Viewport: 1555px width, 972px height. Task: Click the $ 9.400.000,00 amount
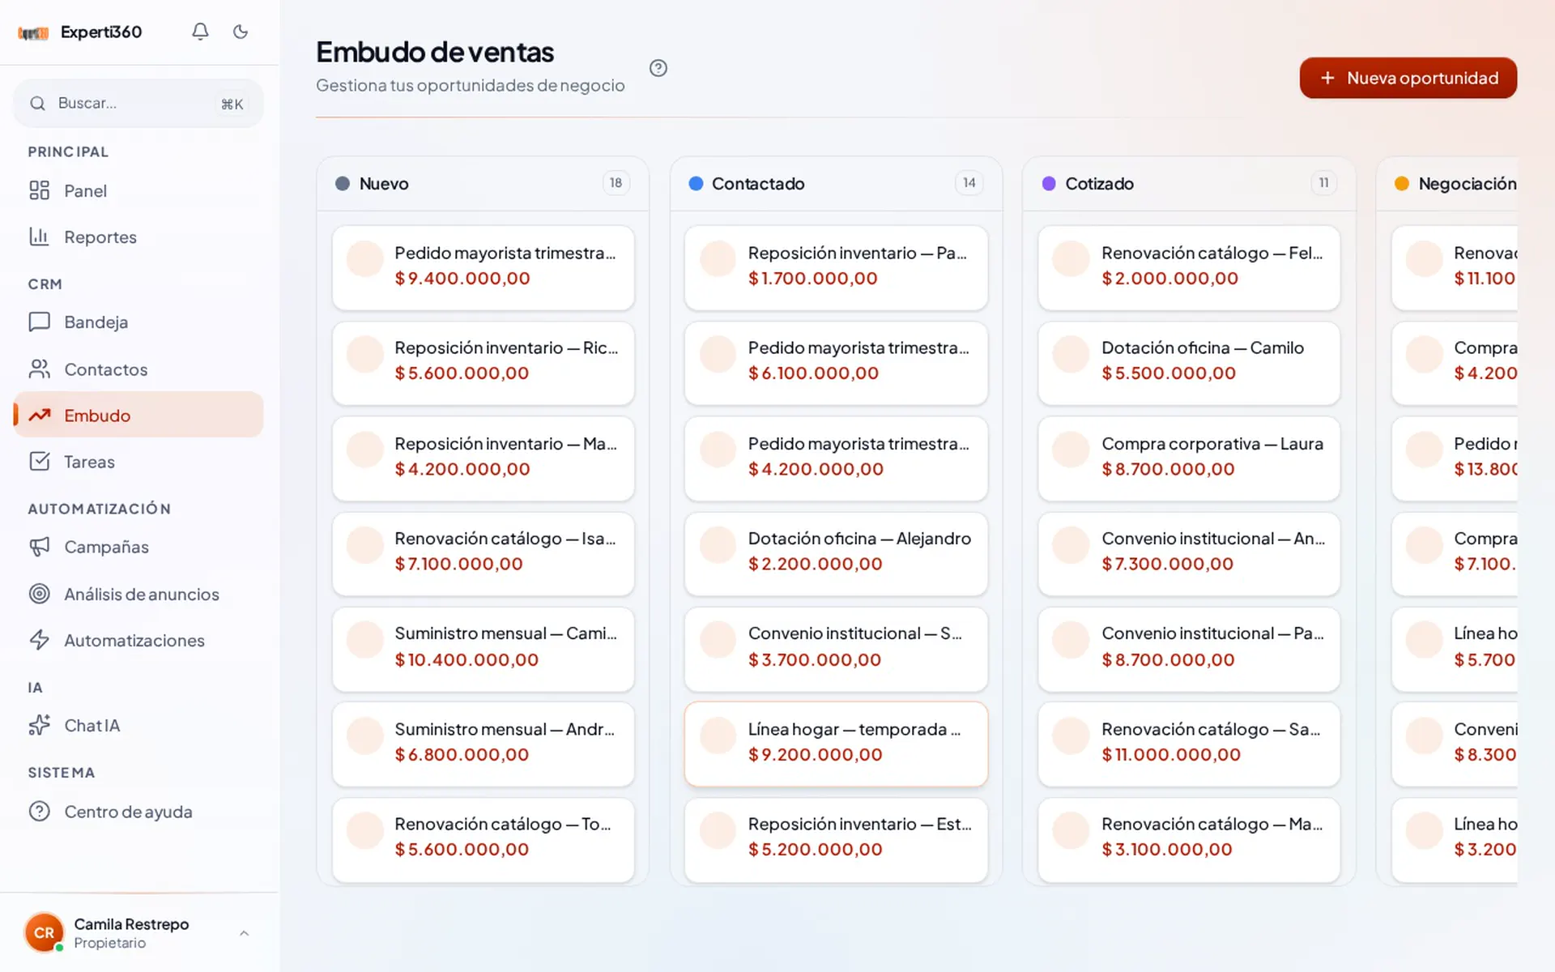click(x=462, y=278)
